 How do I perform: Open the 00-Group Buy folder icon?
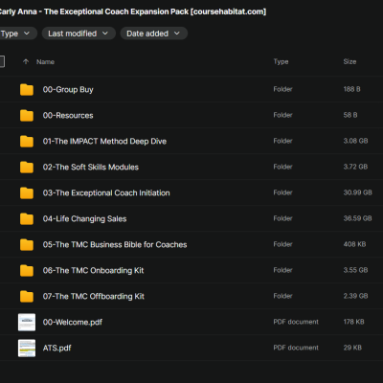(x=27, y=90)
